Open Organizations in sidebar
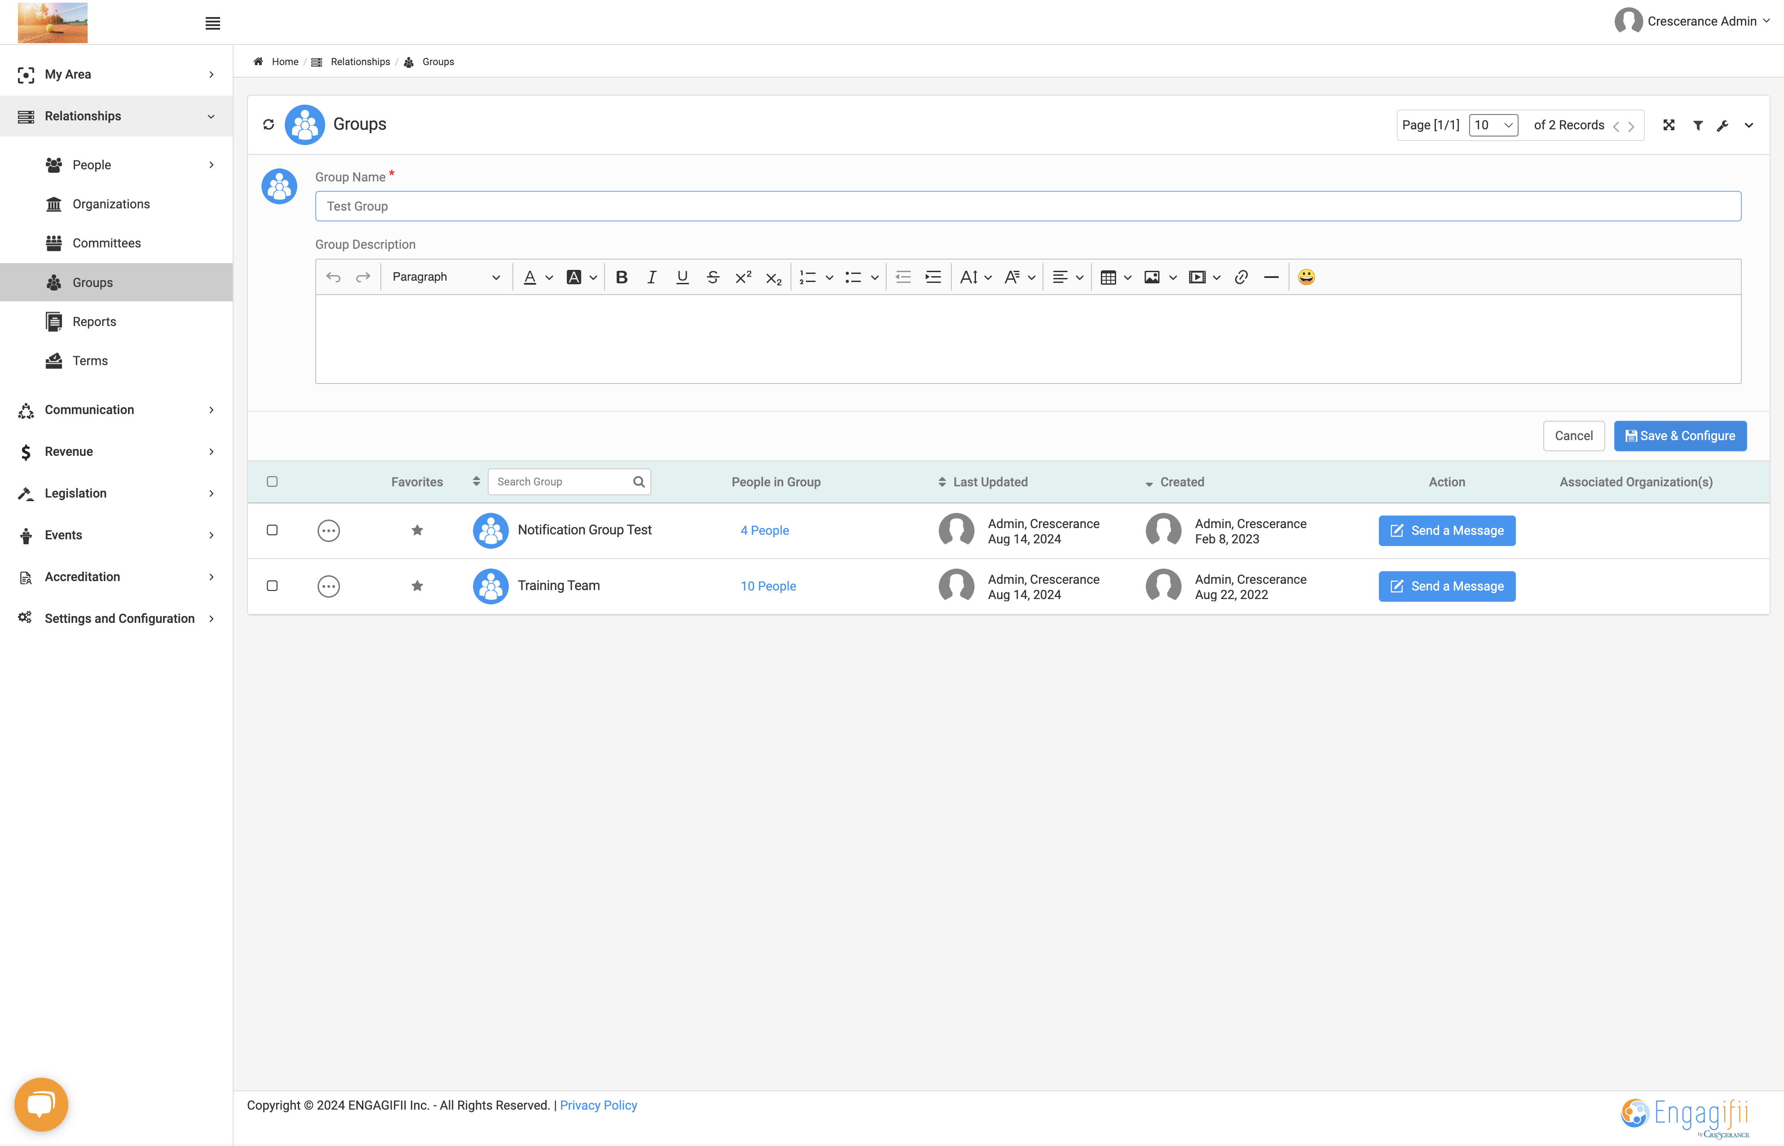Screen dimensions: 1784x1146 pyautogui.click(x=111, y=204)
